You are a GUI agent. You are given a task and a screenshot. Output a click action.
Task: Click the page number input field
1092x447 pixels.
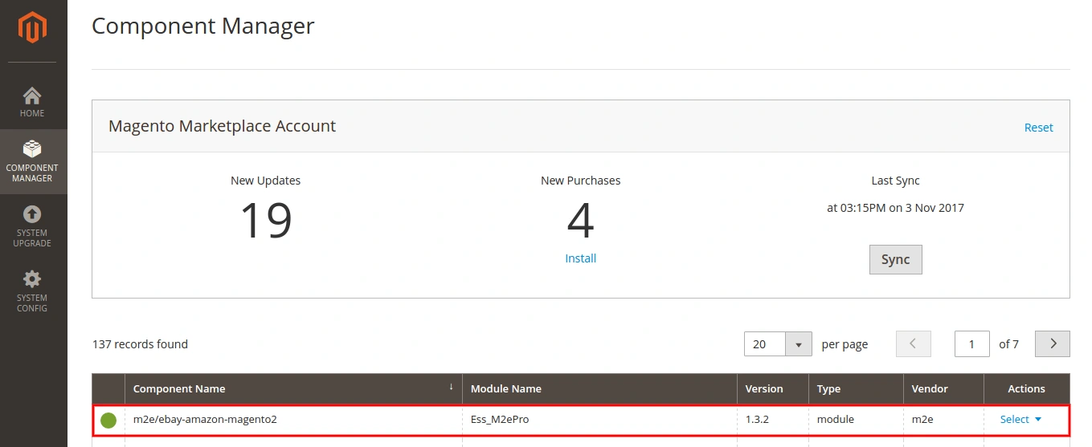click(971, 344)
